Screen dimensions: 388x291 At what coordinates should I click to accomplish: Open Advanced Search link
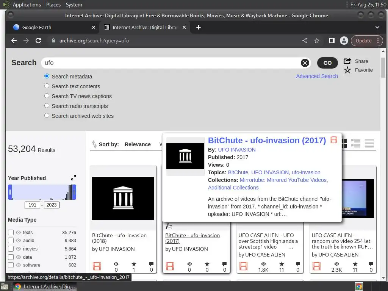tap(317, 76)
